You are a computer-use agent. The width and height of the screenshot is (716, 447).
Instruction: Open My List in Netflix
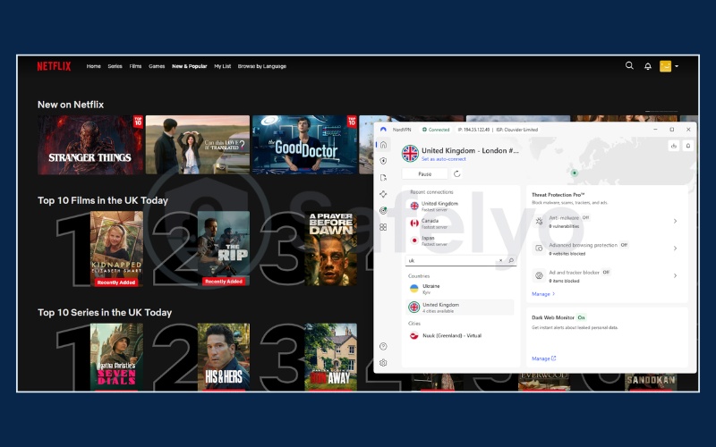[222, 66]
